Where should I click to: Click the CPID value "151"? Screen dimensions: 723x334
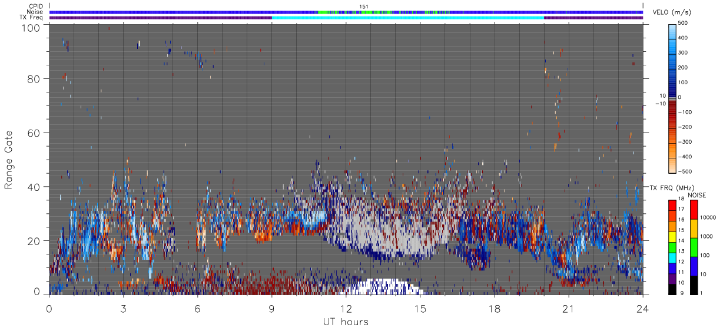(364, 6)
